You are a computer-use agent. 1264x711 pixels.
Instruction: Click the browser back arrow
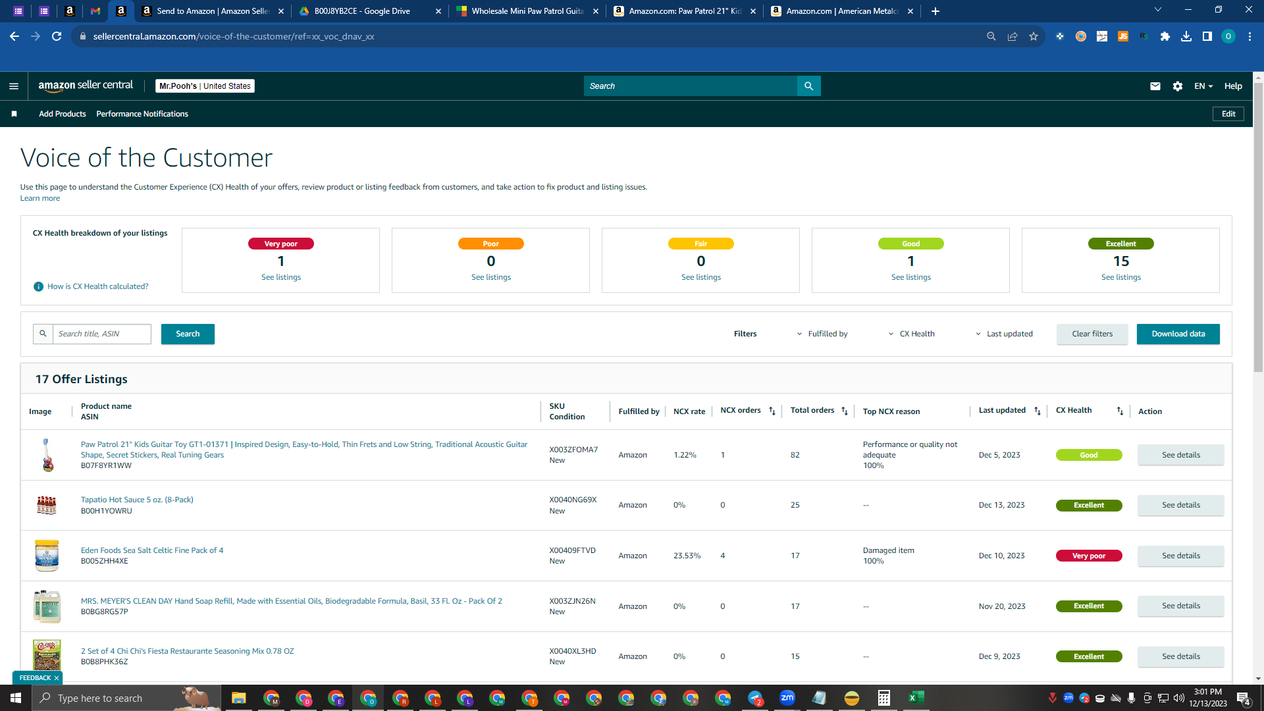(x=14, y=36)
